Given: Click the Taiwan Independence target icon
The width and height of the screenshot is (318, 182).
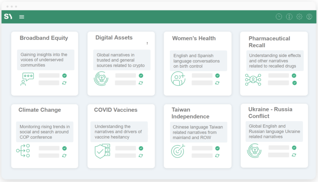Looking at the screenshot, I should [x=178, y=151].
